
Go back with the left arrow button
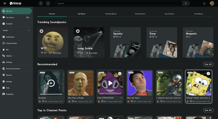(x=41, y=3)
